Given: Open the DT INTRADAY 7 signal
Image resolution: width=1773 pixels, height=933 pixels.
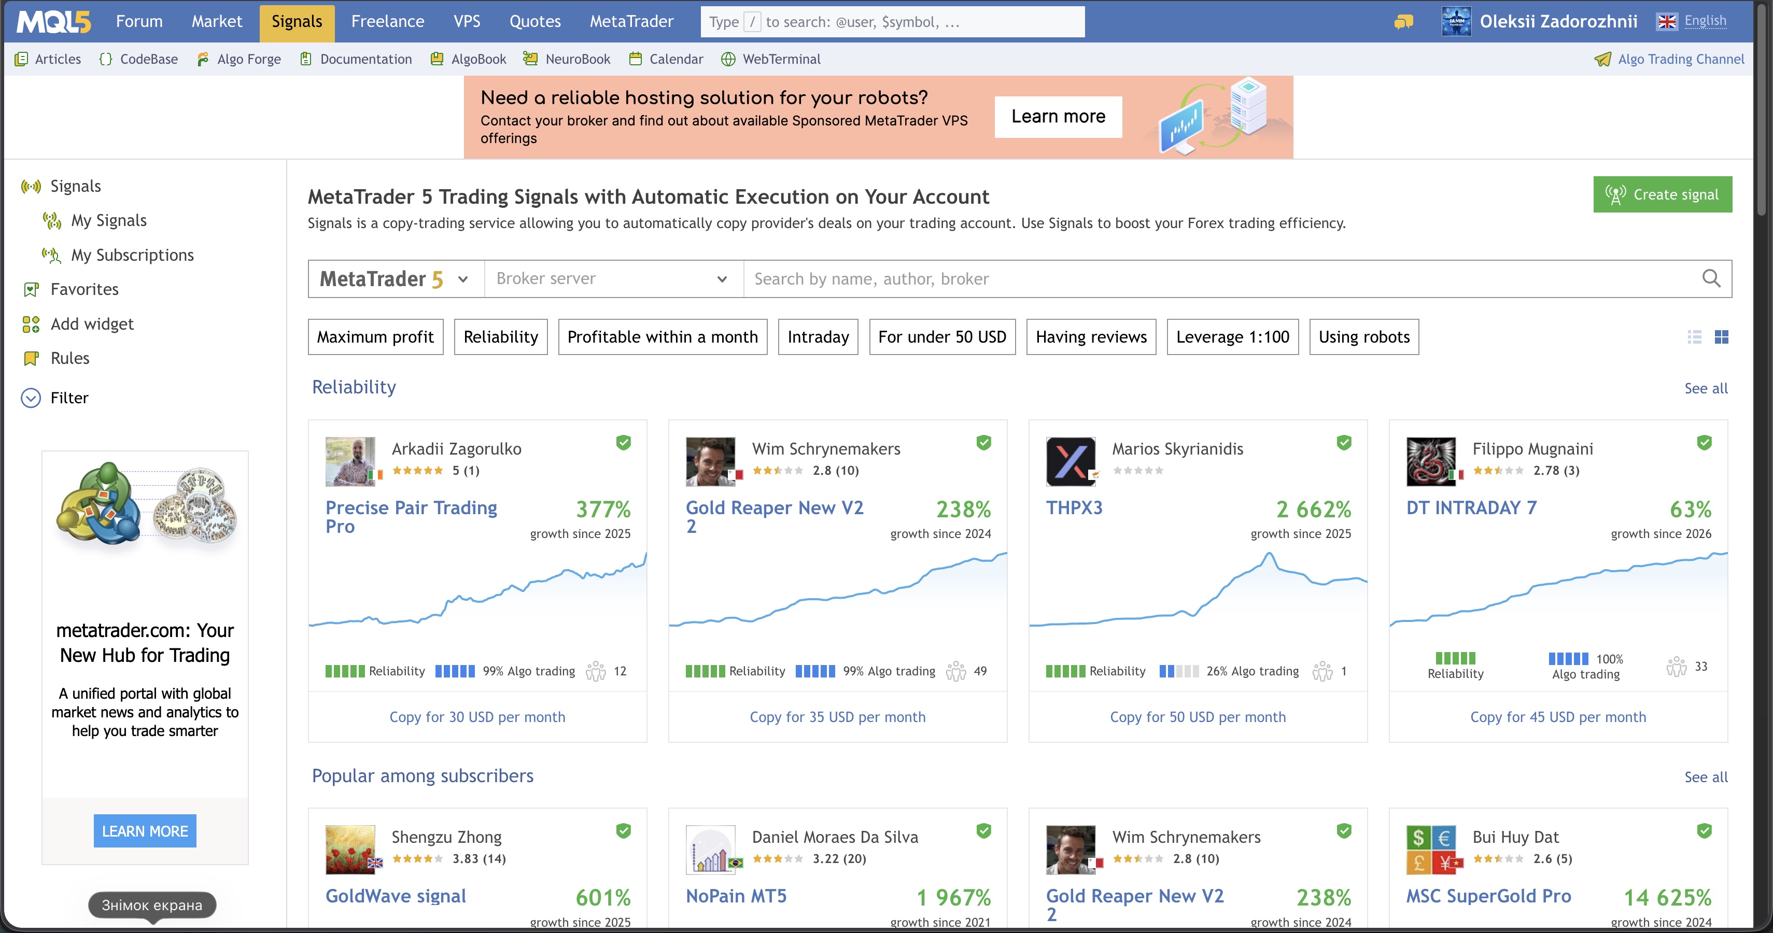Looking at the screenshot, I should (x=1471, y=508).
